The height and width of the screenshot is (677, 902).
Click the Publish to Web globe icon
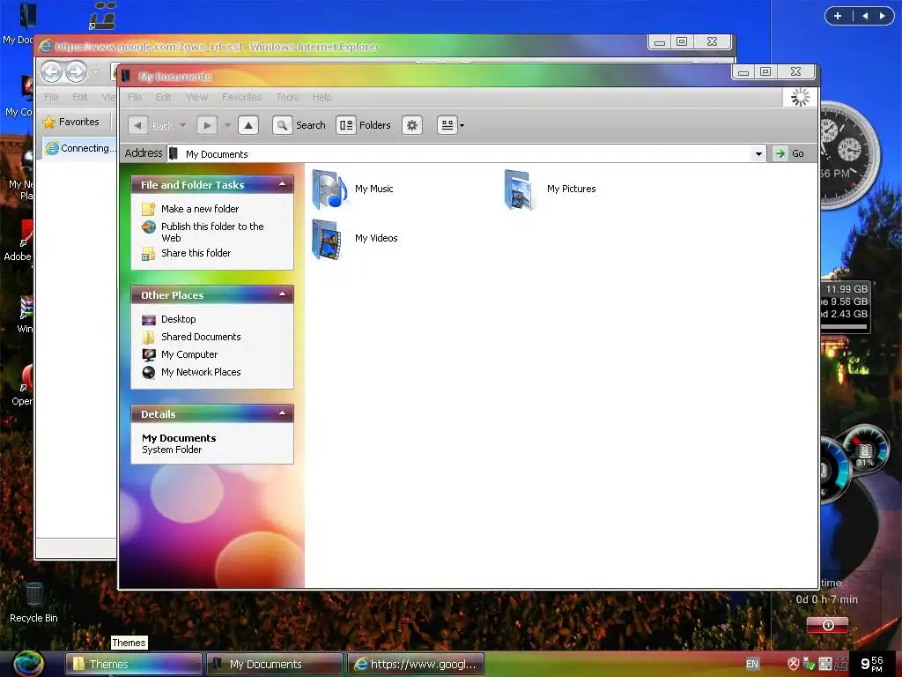[148, 227]
